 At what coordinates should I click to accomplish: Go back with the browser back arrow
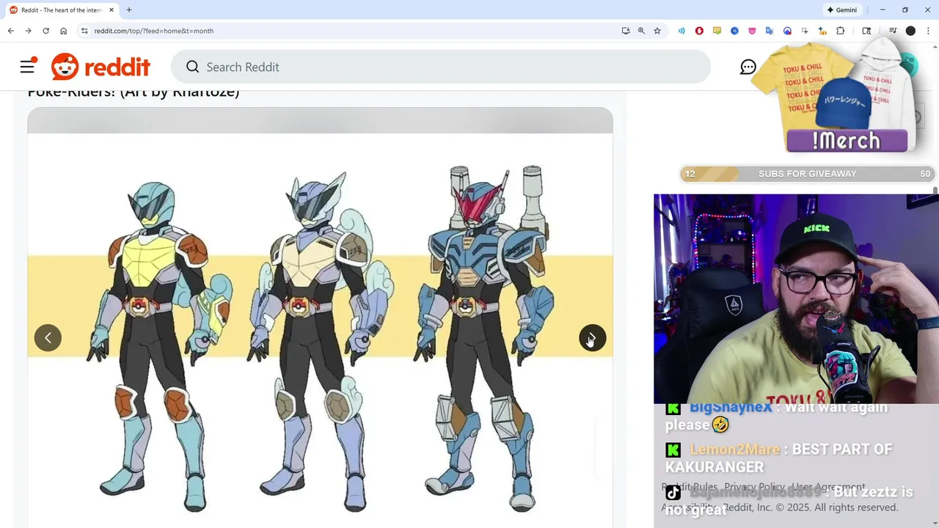pos(10,31)
